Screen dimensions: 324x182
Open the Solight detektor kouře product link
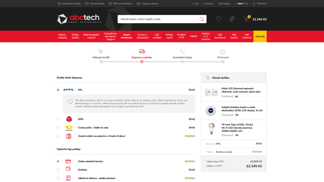(242, 108)
